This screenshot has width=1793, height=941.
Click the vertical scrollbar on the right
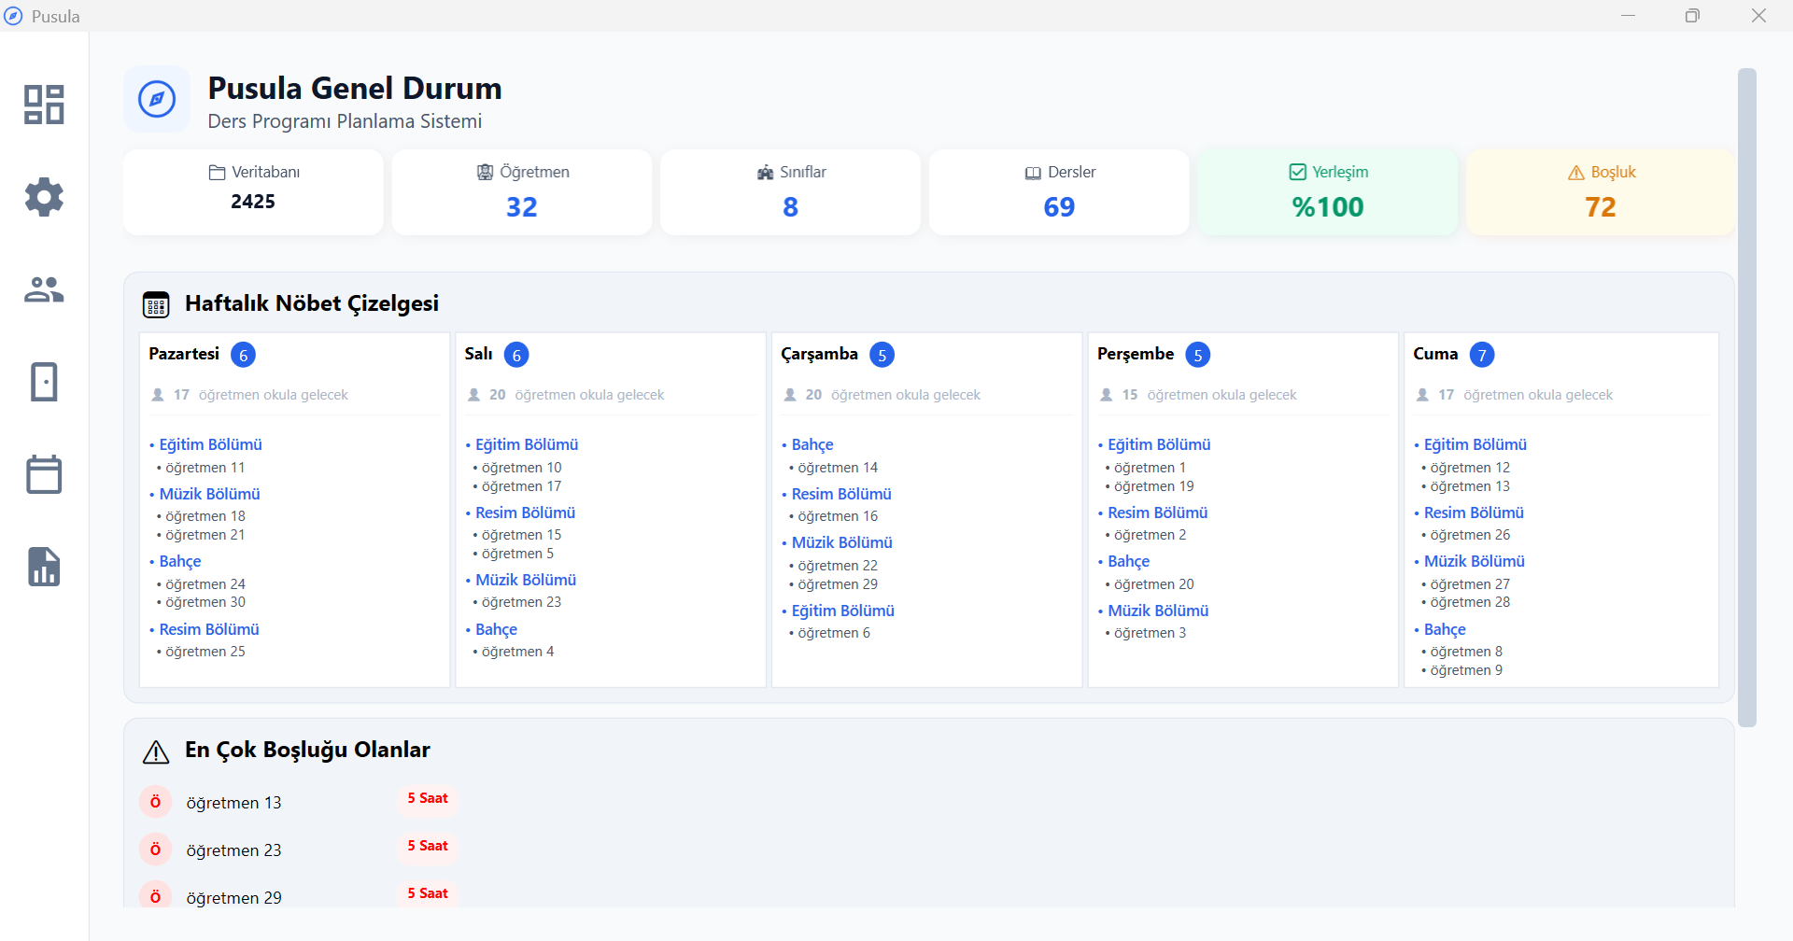(x=1746, y=397)
